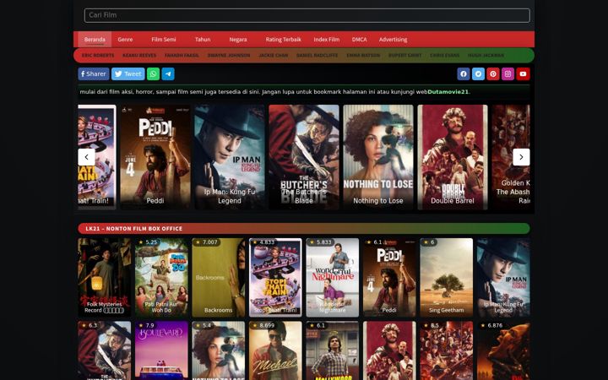
Task: Open the Backrooms movie card
Action: click(x=219, y=278)
